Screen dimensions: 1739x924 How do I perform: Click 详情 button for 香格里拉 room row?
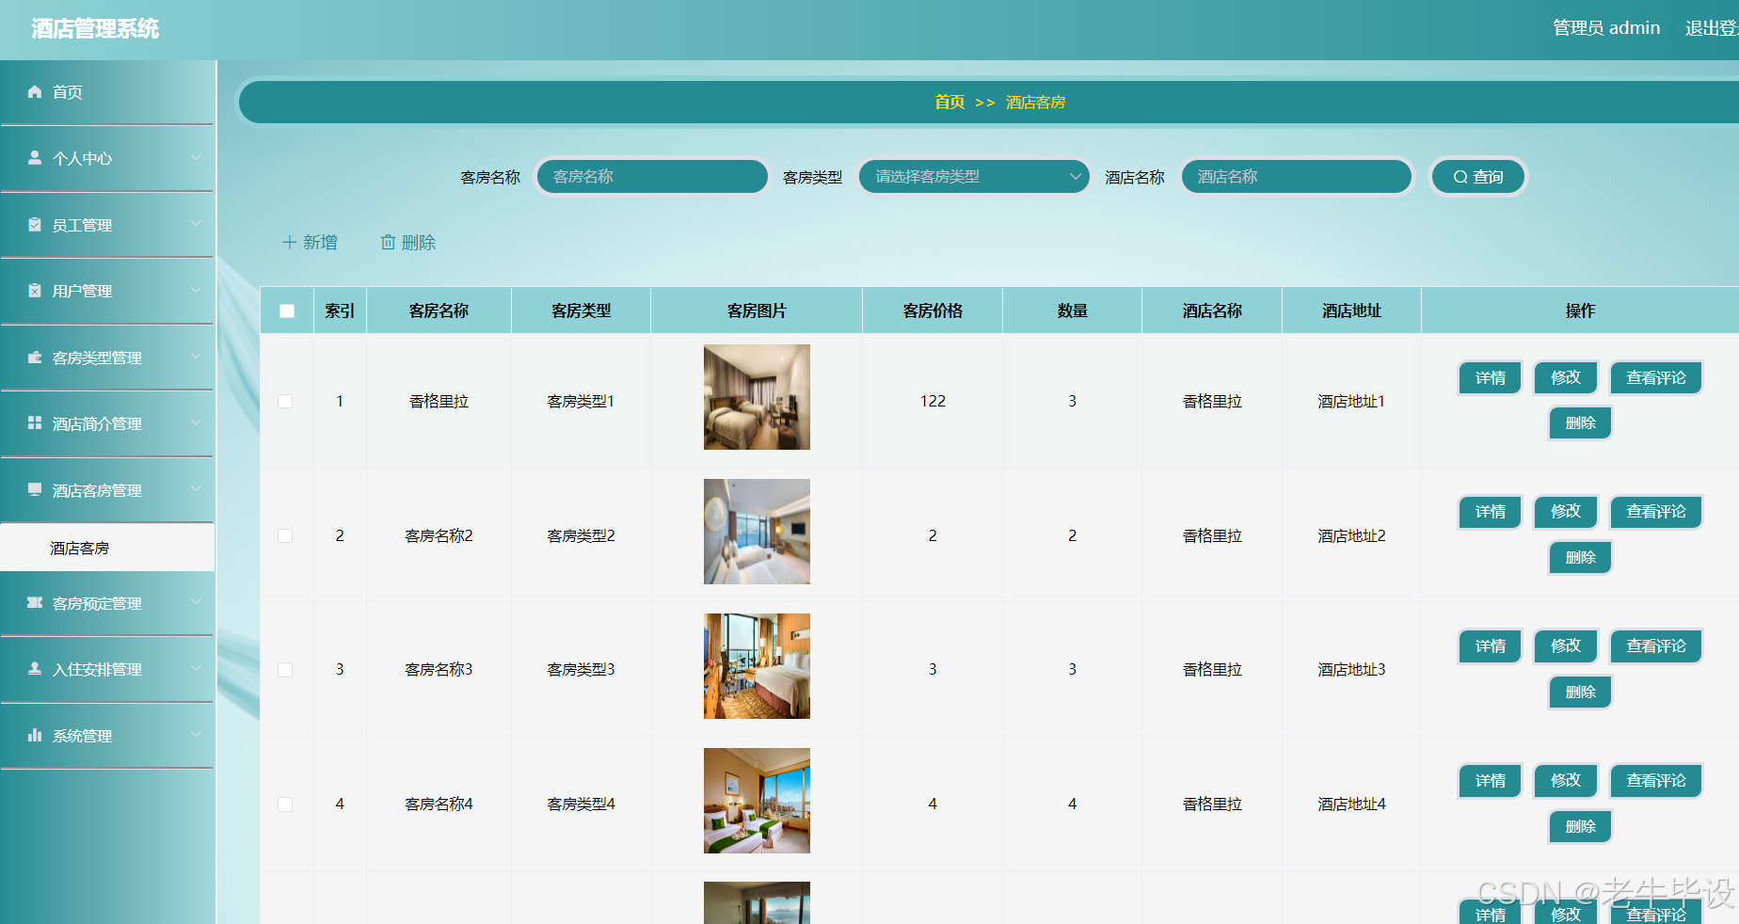click(x=1490, y=378)
